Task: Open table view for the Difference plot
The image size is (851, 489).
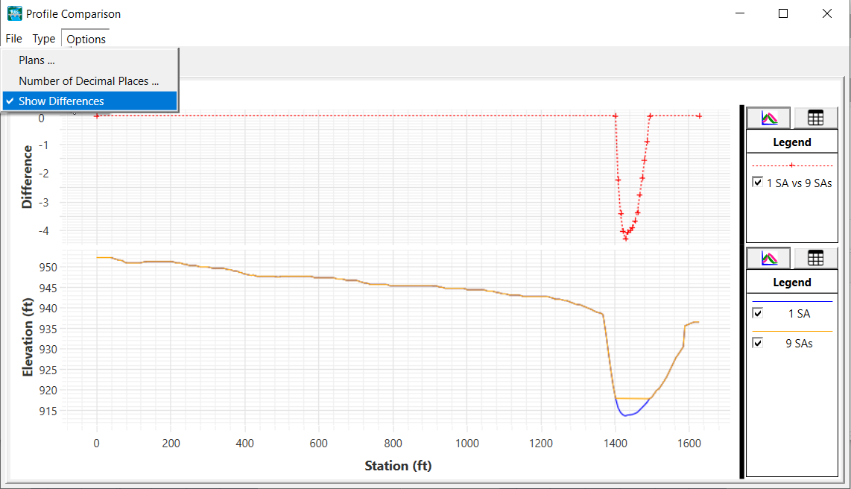Action: coord(815,118)
